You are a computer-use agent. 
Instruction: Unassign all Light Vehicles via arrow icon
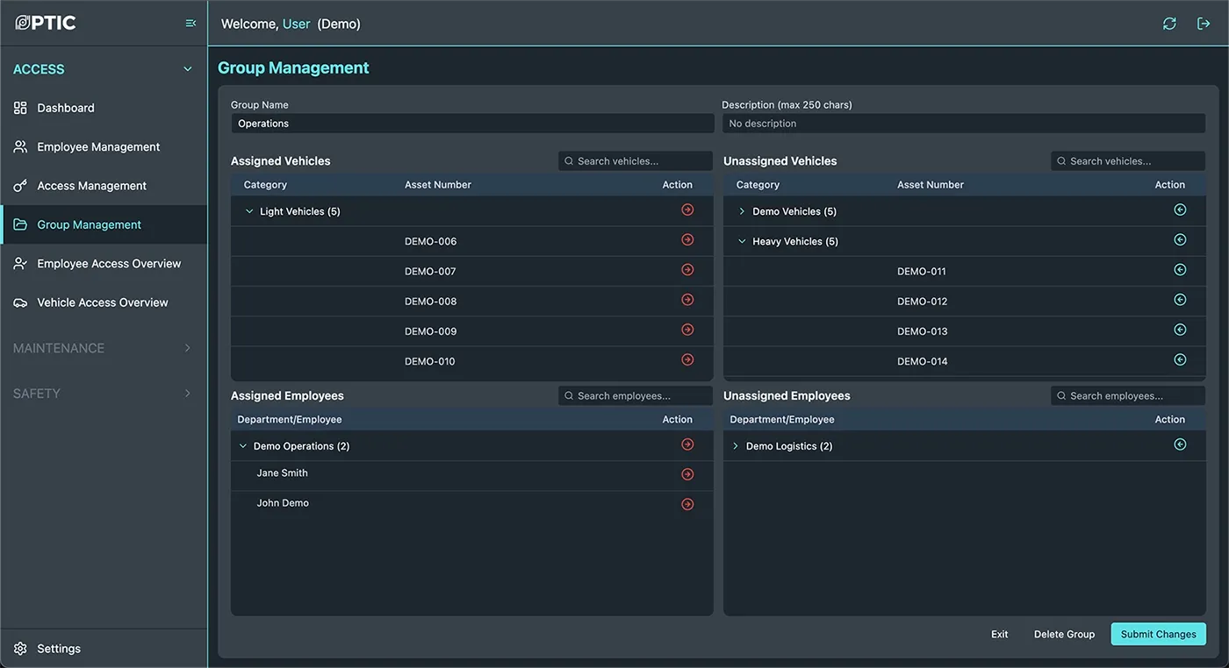(687, 210)
